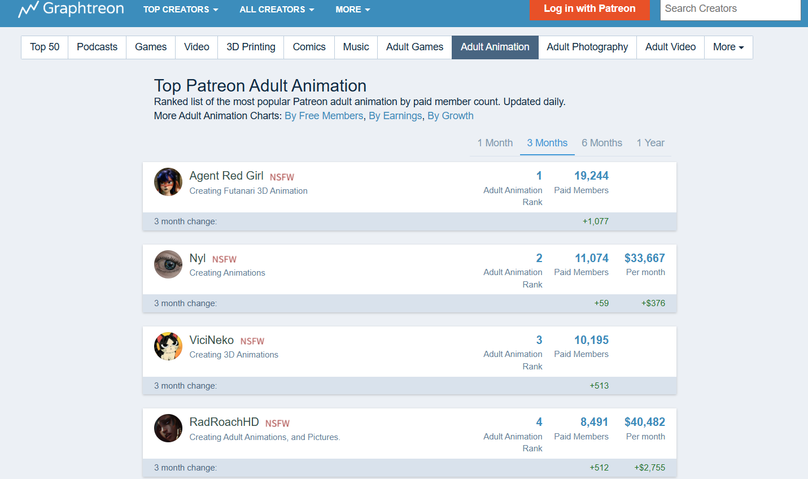This screenshot has width=808, height=479.
Task: Click Nyl's +59 member change
Action: pyautogui.click(x=601, y=303)
